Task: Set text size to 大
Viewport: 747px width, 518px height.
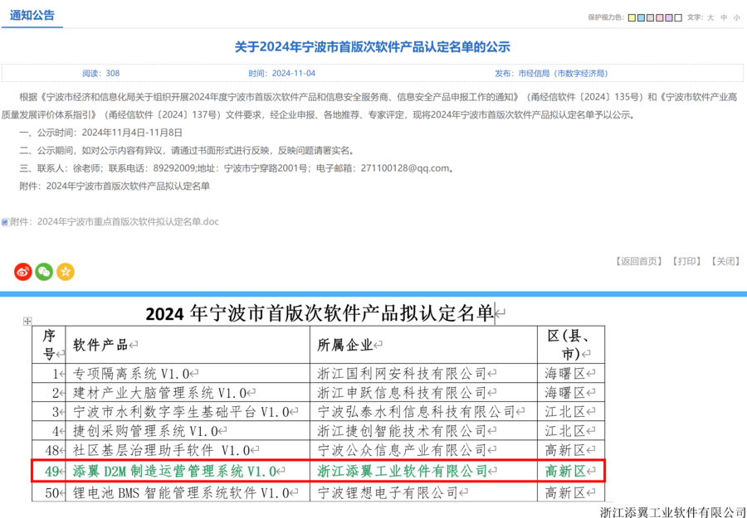Action: click(710, 17)
